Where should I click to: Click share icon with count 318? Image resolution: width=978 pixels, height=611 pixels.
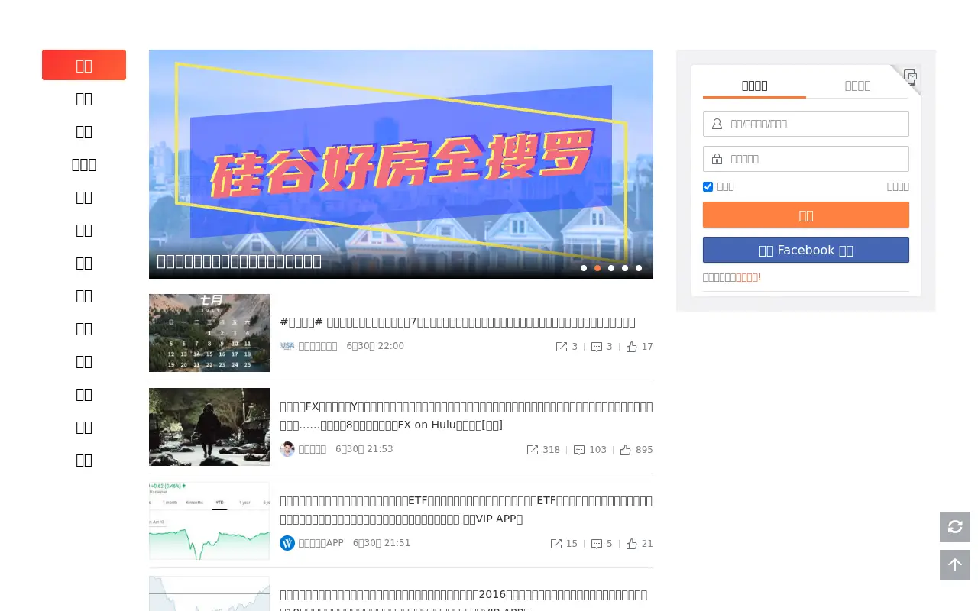[533, 450]
